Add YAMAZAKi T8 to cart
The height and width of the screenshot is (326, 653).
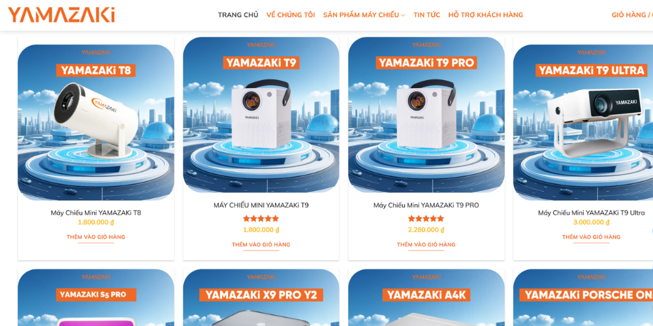tap(96, 237)
